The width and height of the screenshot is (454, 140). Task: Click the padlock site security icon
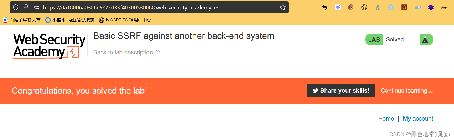pos(26,7)
